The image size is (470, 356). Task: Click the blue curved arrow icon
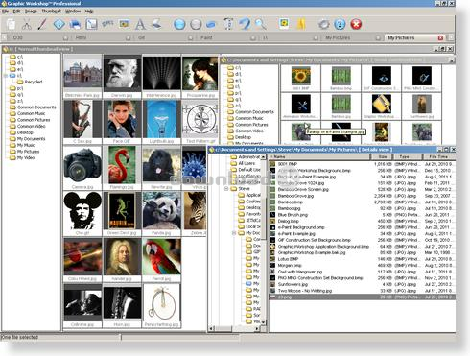pyautogui.click(x=245, y=24)
